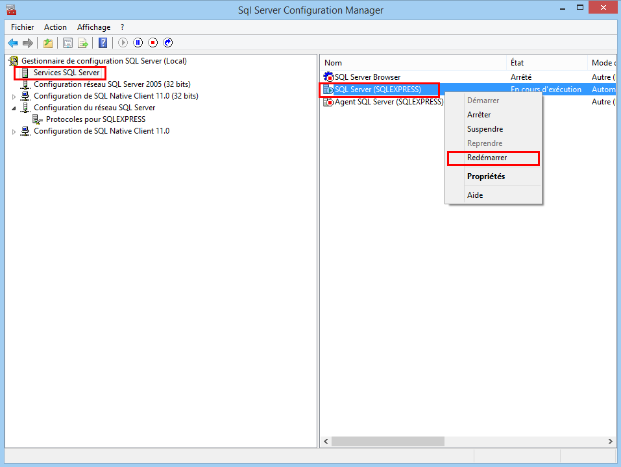Viewport: 621px width, 467px height.
Task: Open Propriétés from the context menu
Action: pyautogui.click(x=493, y=176)
